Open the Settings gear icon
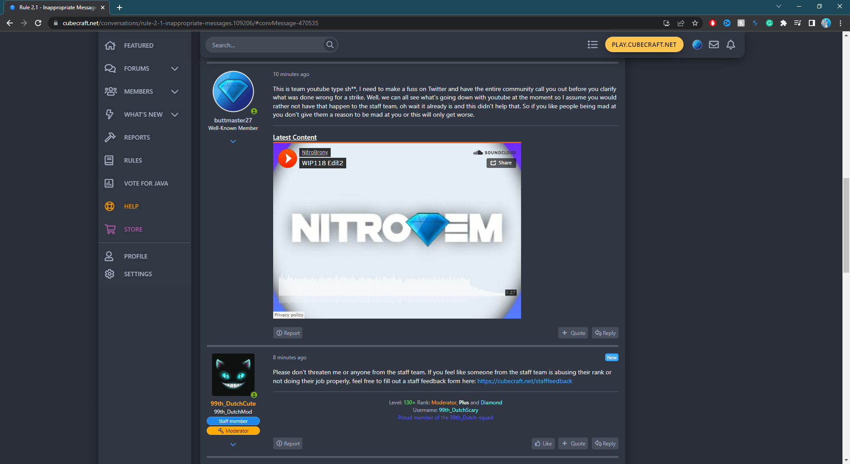The image size is (850, 464). point(109,274)
